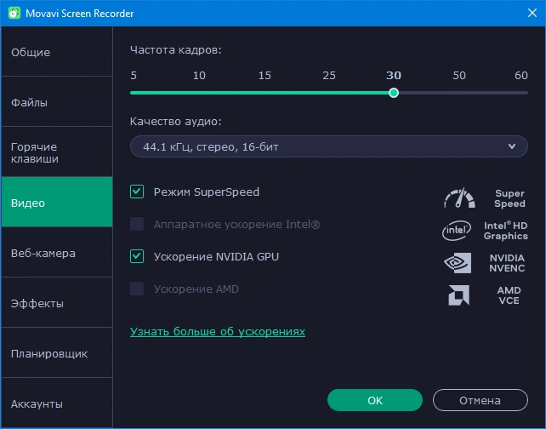Disable the Режим SuperSpeed checkbox
This screenshot has width=546, height=429.
coord(137,192)
